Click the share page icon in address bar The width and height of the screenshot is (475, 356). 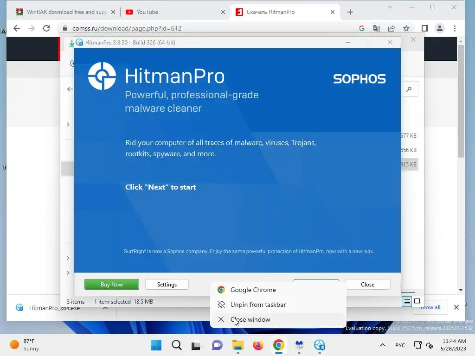[392, 28]
